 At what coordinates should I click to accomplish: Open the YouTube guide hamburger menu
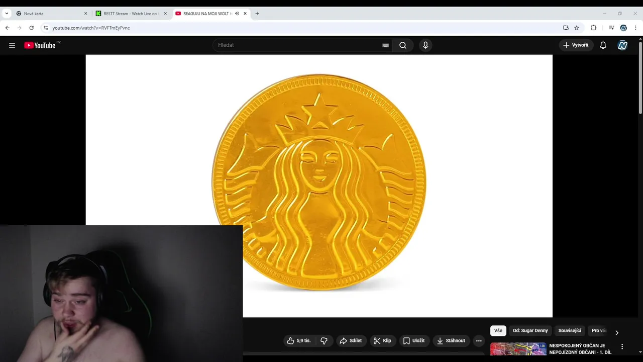[x=12, y=45]
